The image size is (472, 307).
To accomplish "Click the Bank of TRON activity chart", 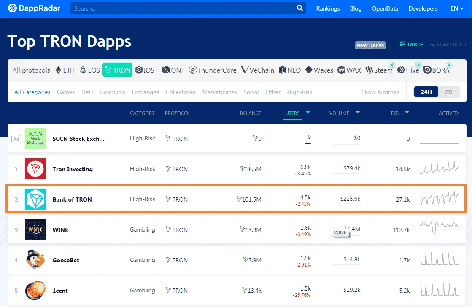I will pos(440,198).
